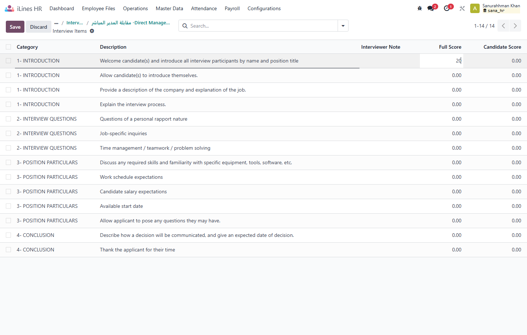Sort by the Candidate Score column header
The image size is (527, 335).
click(502, 47)
